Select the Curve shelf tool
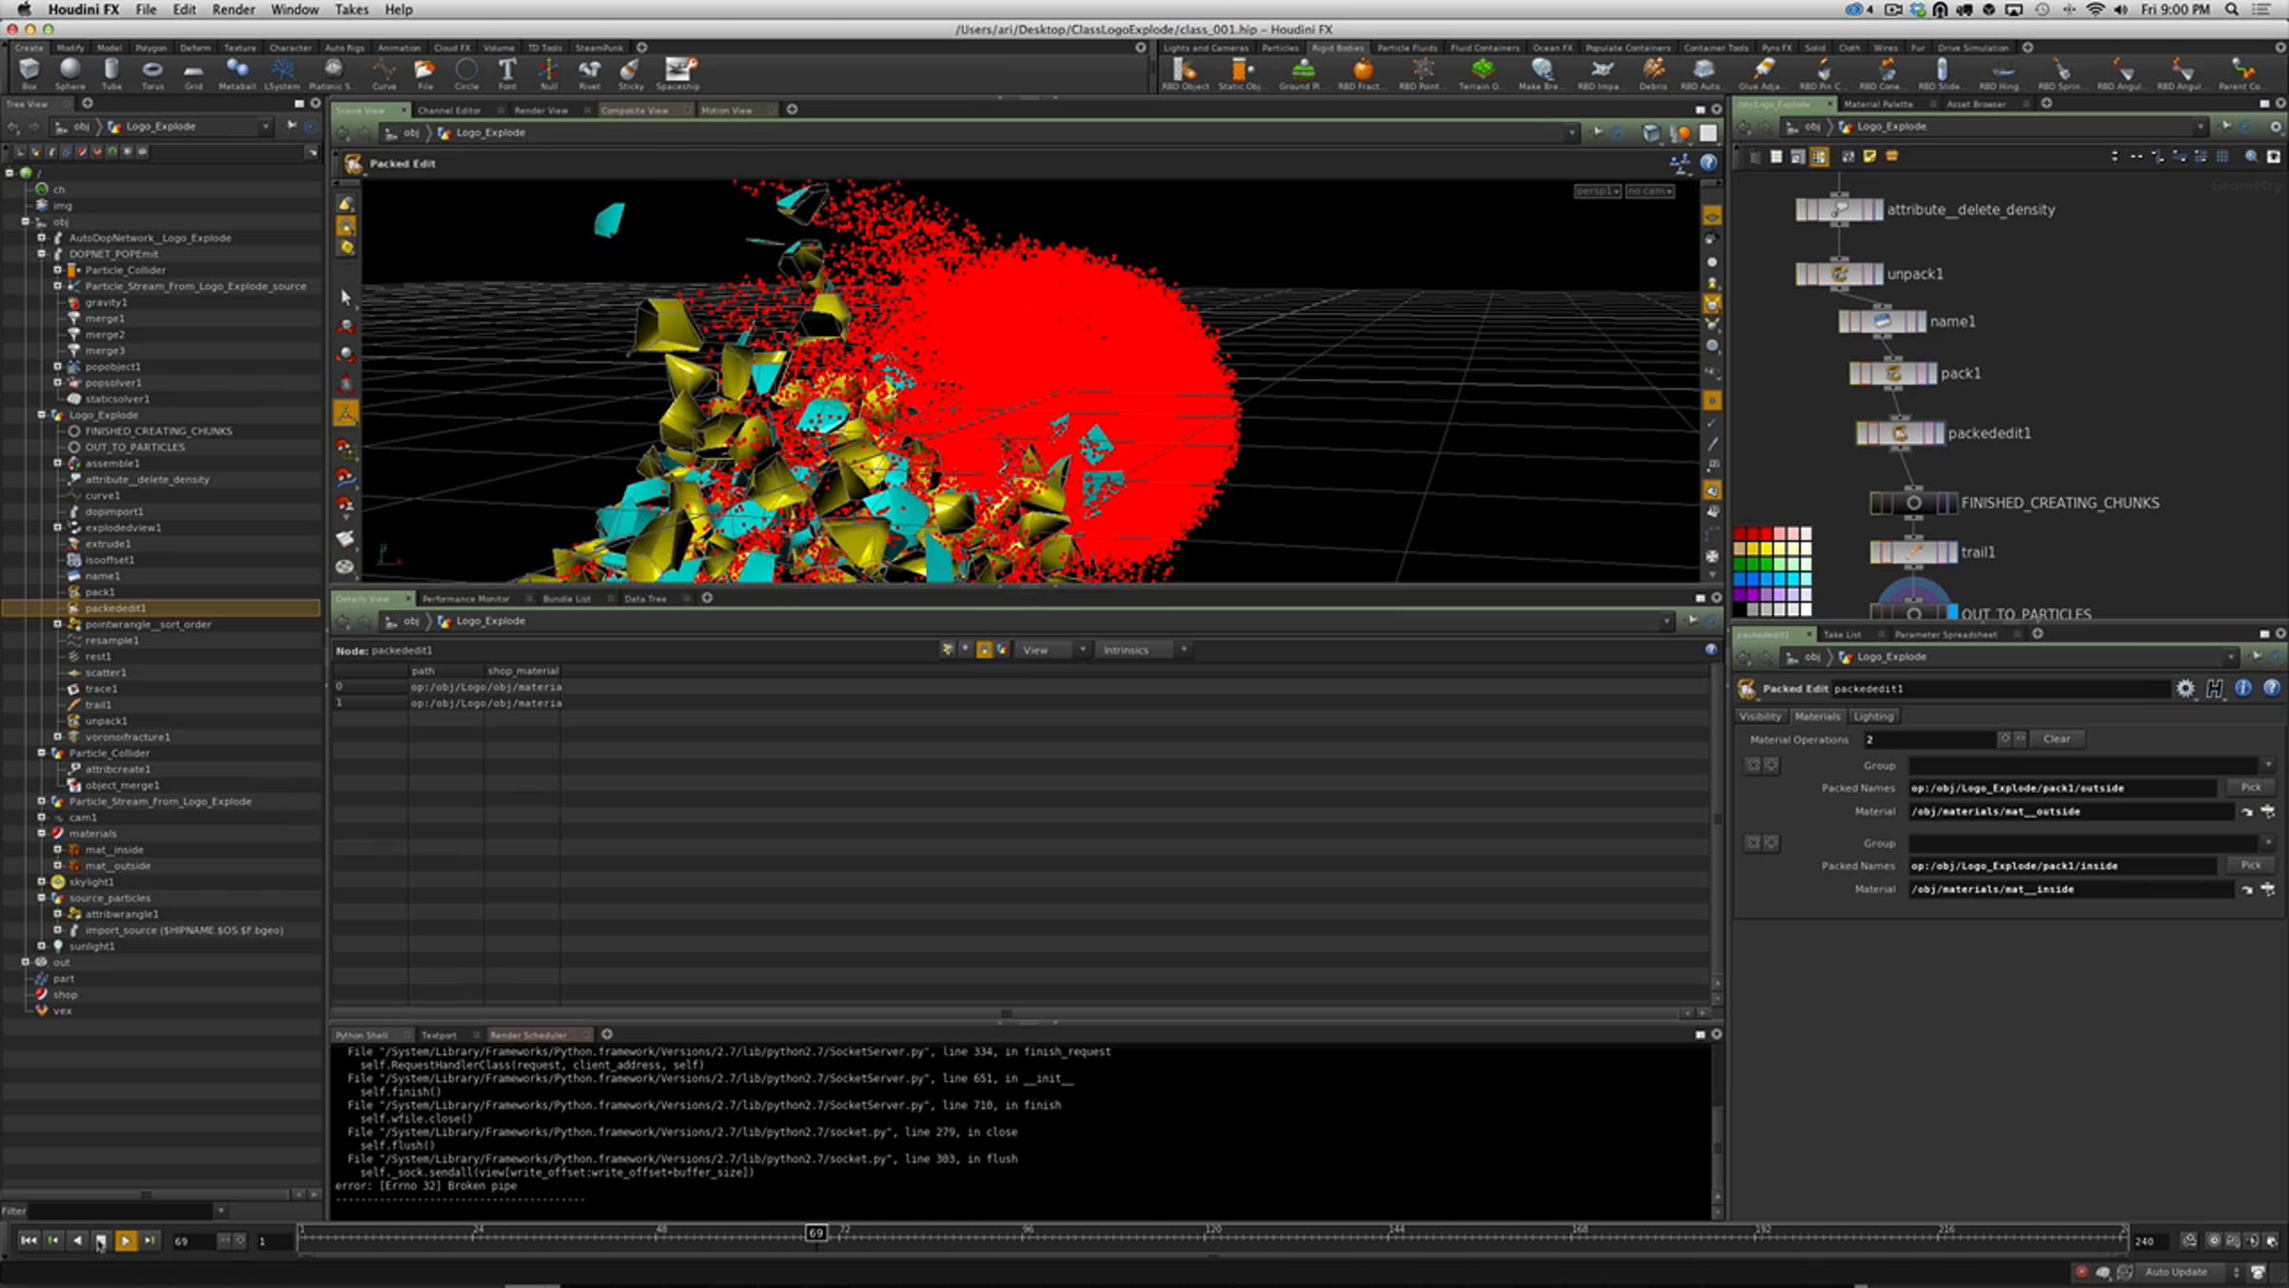The height and width of the screenshot is (1288, 2289). (x=384, y=73)
